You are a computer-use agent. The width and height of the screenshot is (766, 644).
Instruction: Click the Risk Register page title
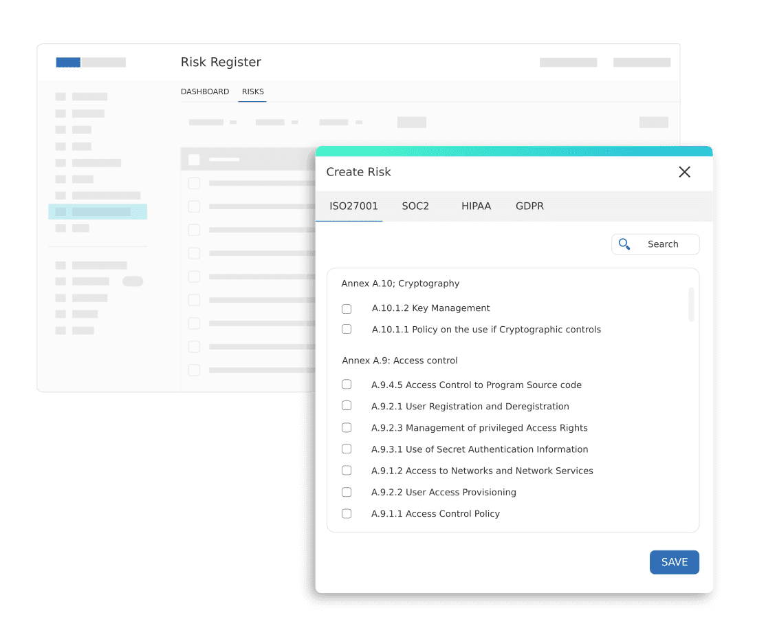[x=221, y=62]
